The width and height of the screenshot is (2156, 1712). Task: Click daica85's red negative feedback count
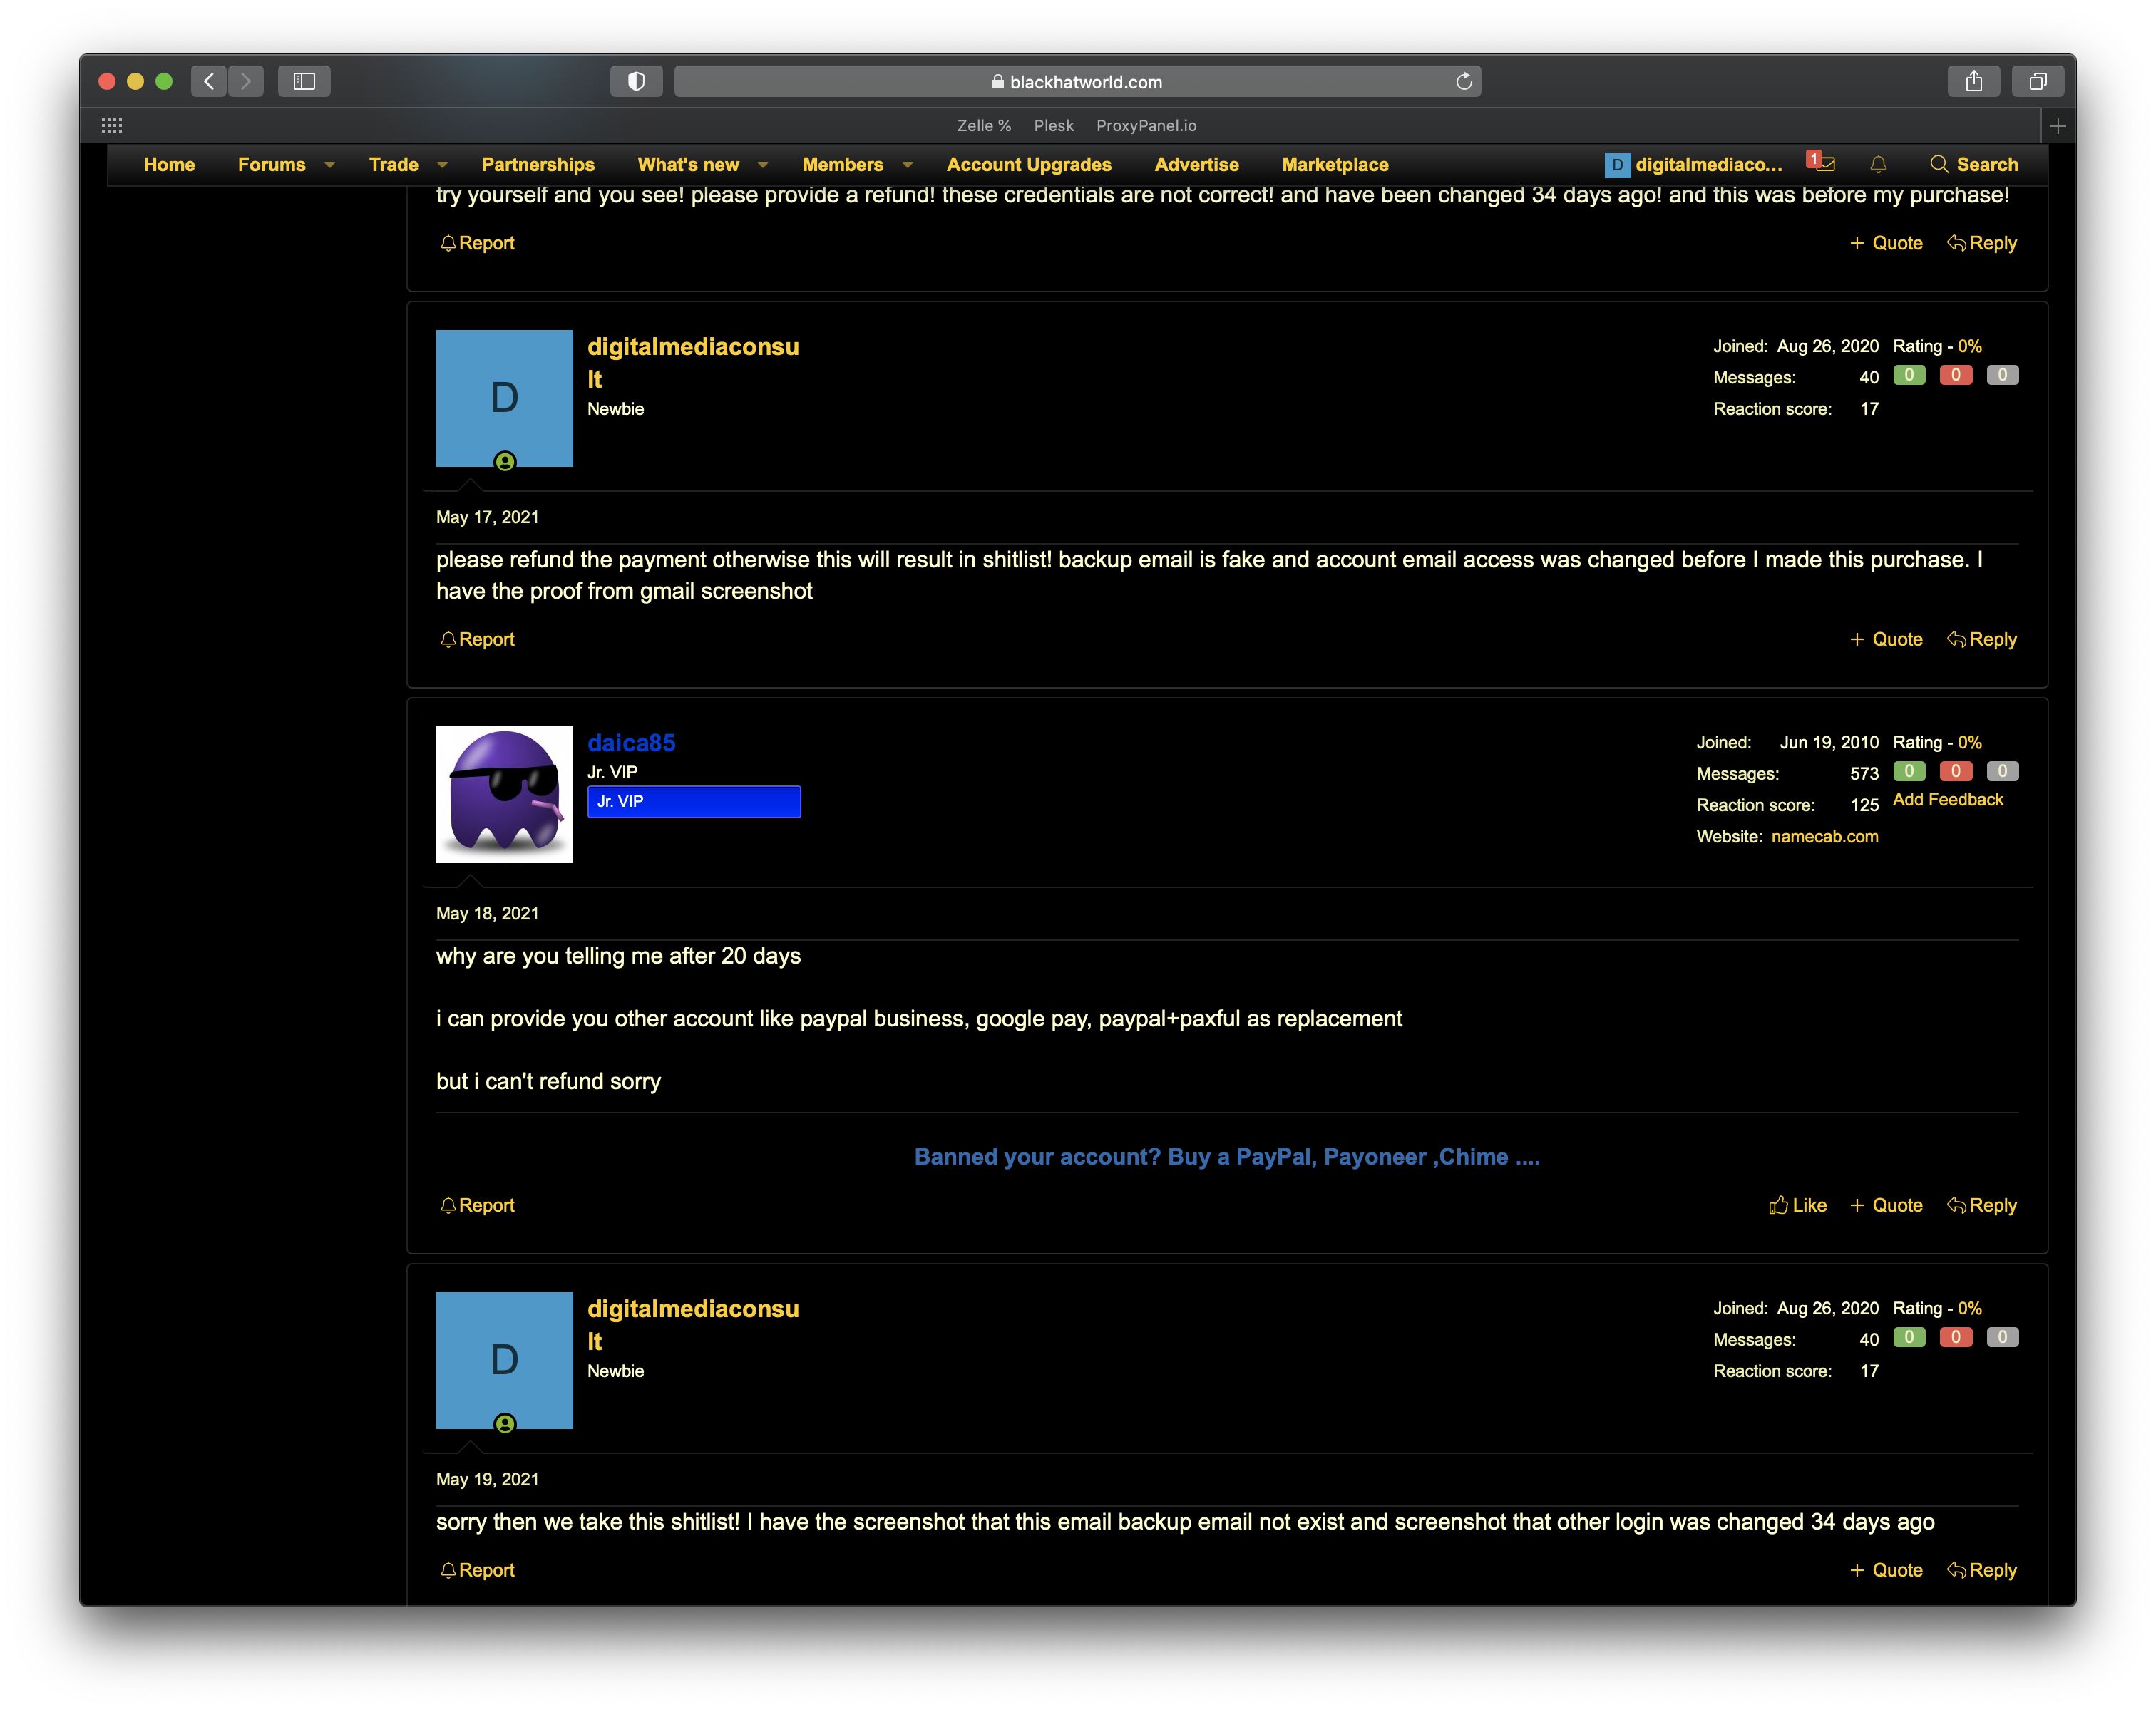(x=1956, y=772)
